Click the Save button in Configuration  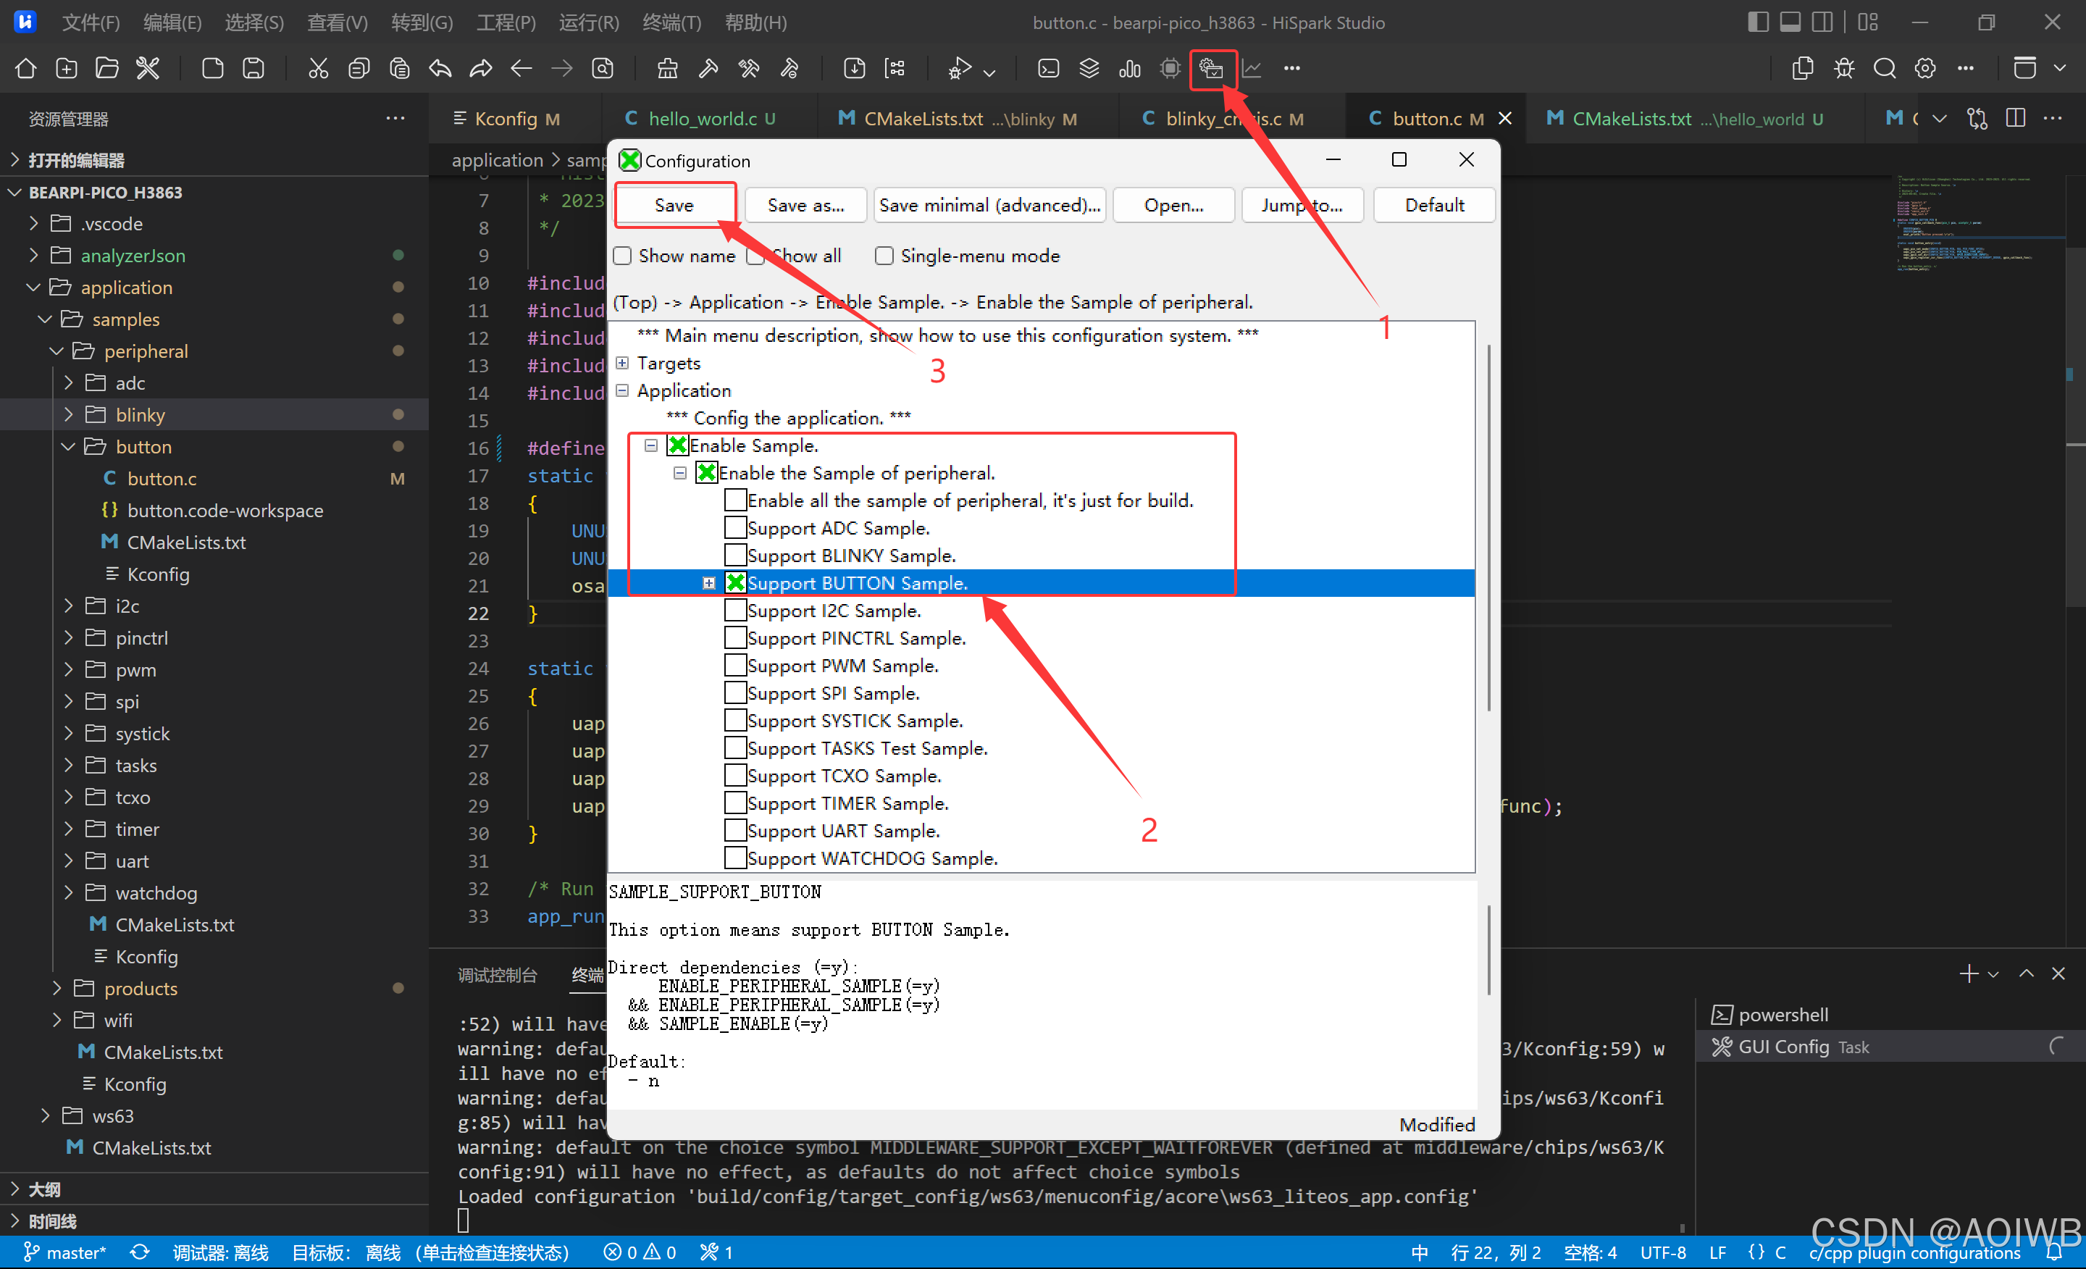click(674, 205)
